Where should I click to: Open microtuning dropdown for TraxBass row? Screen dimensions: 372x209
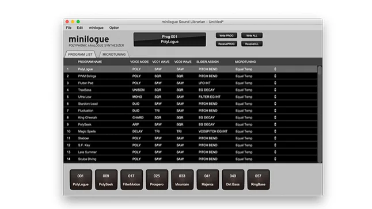[x=275, y=90]
